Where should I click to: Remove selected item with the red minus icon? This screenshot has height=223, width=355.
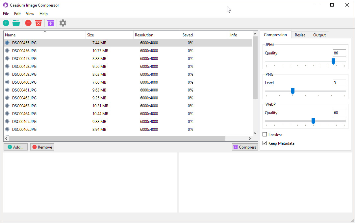28,23
